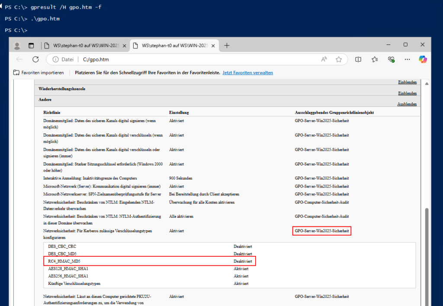The height and width of the screenshot is (306, 443).
Task: Expand the topmost Einblenden section
Action: coord(407,82)
